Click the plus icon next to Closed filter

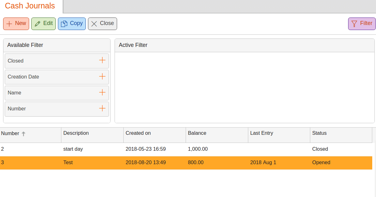tap(102, 60)
